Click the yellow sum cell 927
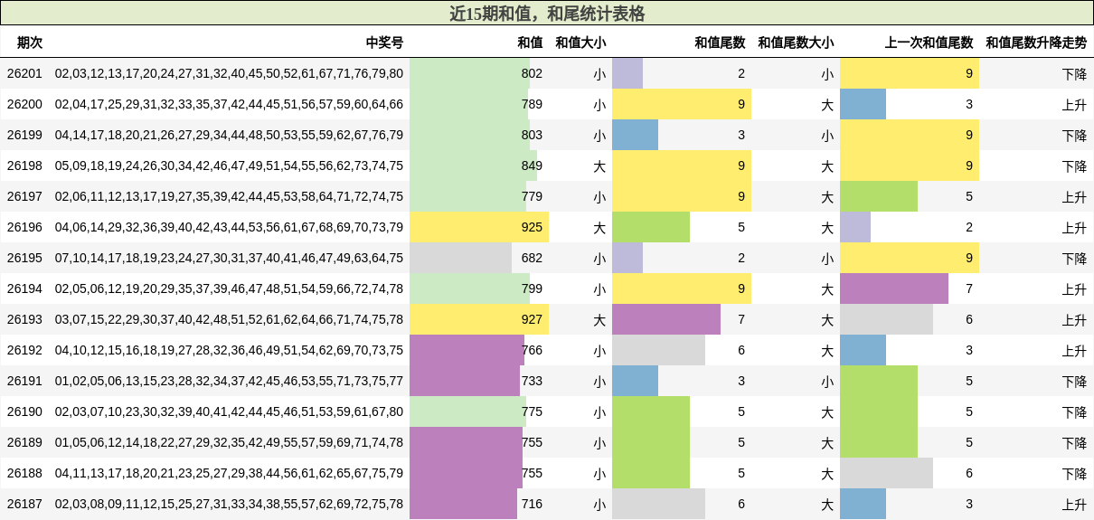The width and height of the screenshot is (1094, 520). (x=479, y=319)
